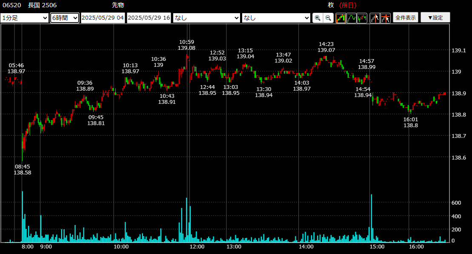Click the 8:00 time axis label

pos(28,247)
